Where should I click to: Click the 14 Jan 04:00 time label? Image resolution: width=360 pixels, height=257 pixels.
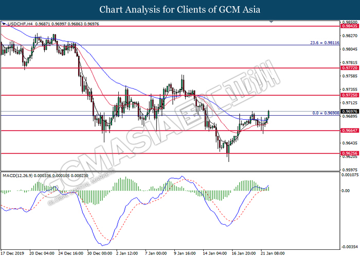214,253
